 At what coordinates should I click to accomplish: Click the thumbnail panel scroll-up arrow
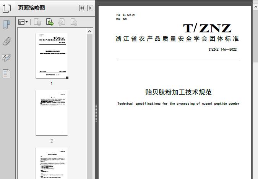(x=90, y=31)
